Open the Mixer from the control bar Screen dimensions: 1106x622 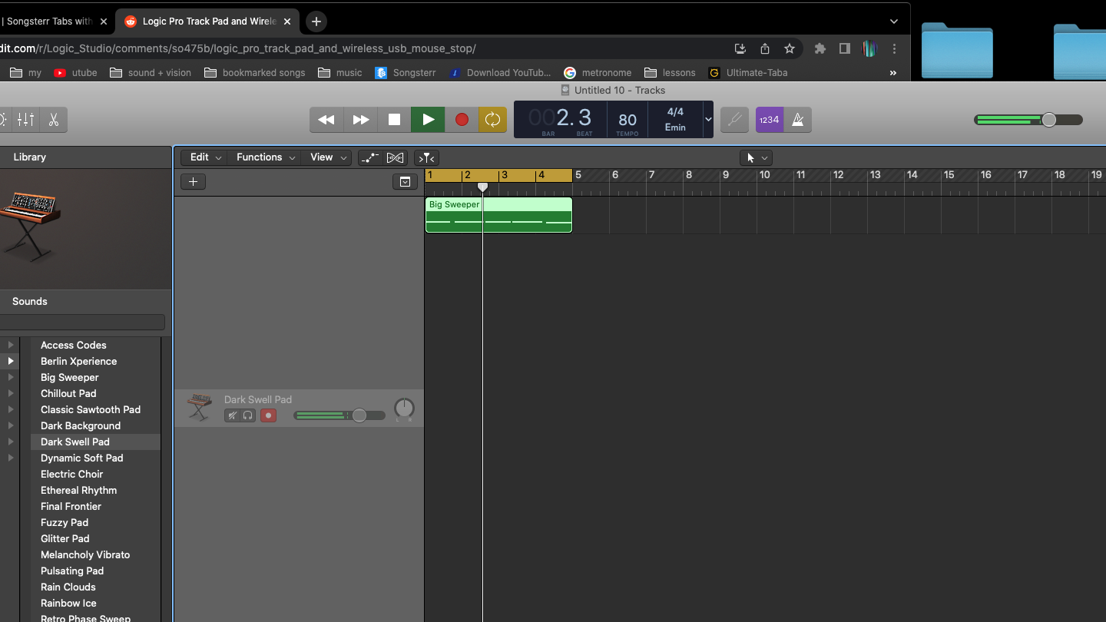tap(26, 120)
